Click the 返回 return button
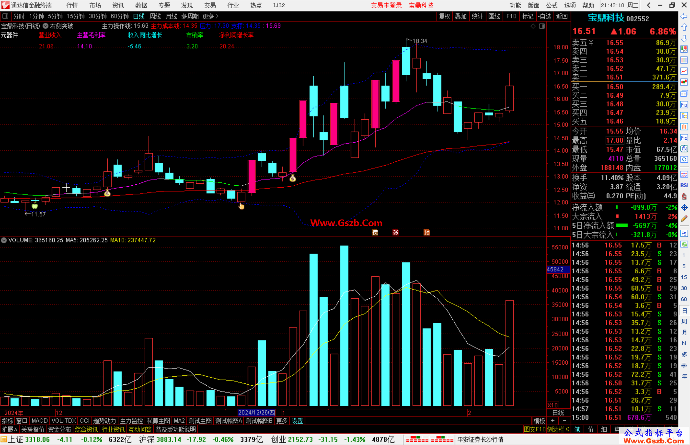Image resolution: width=690 pixels, height=445 pixels. (x=562, y=16)
